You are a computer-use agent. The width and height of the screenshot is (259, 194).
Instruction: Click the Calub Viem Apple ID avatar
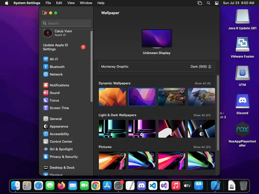(48, 33)
